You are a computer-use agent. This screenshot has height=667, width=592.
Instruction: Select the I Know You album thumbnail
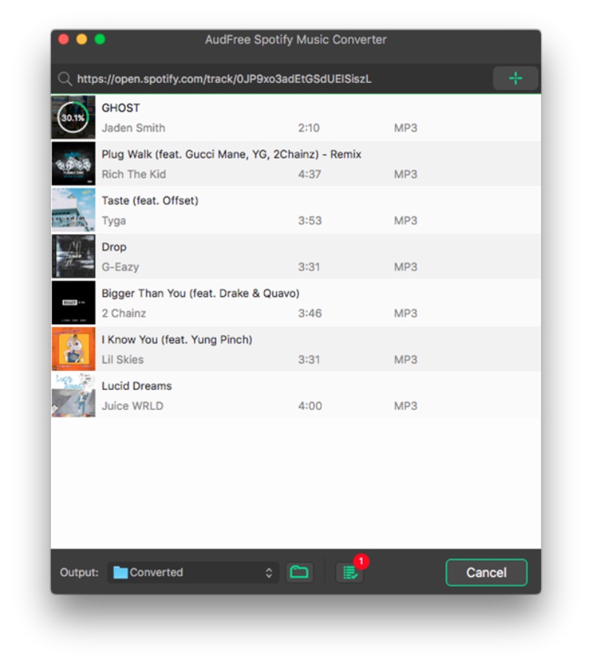click(x=73, y=349)
